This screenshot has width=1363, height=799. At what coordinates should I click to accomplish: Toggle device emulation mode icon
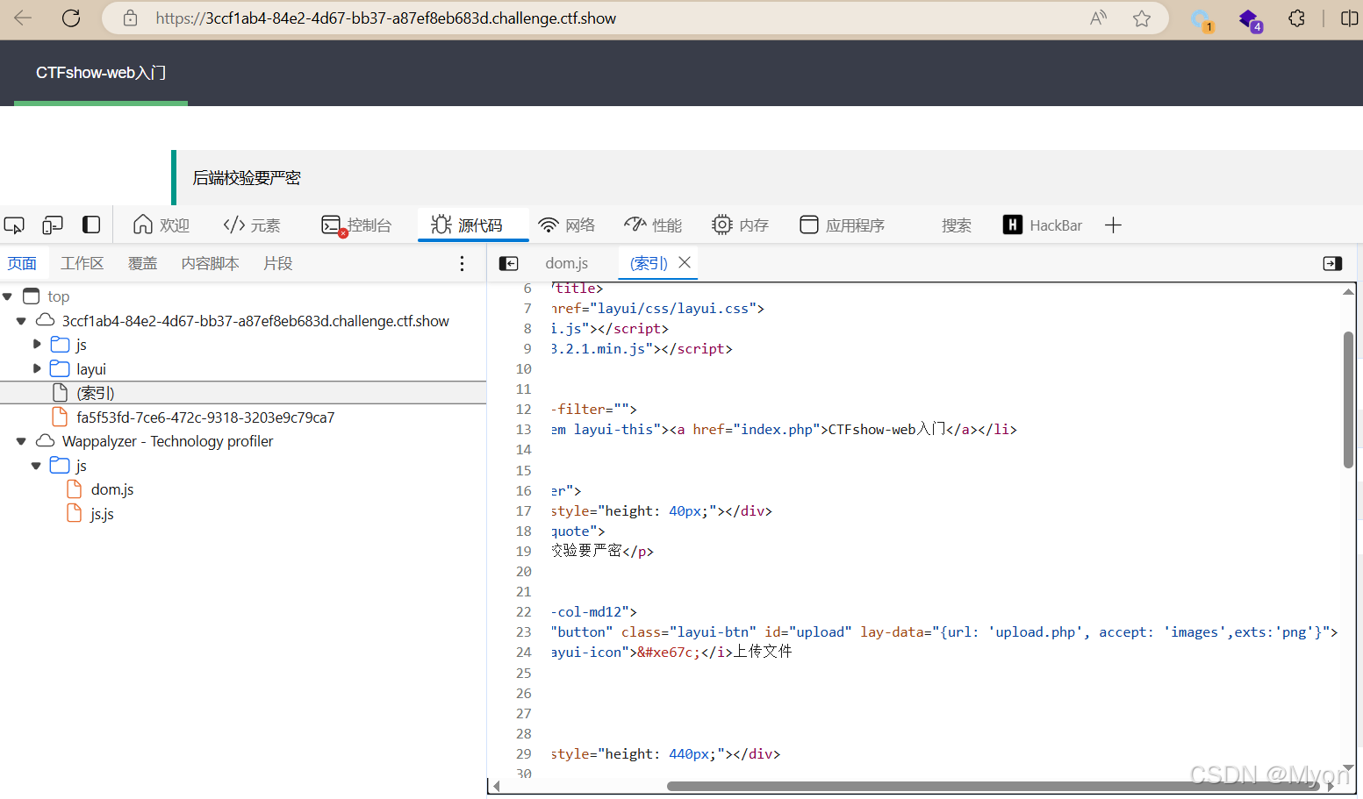[x=53, y=225]
